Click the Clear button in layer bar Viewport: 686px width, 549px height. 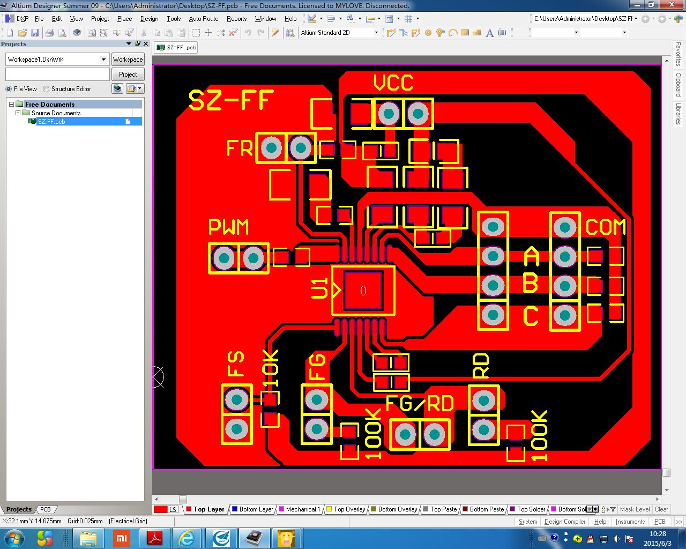[x=661, y=509]
